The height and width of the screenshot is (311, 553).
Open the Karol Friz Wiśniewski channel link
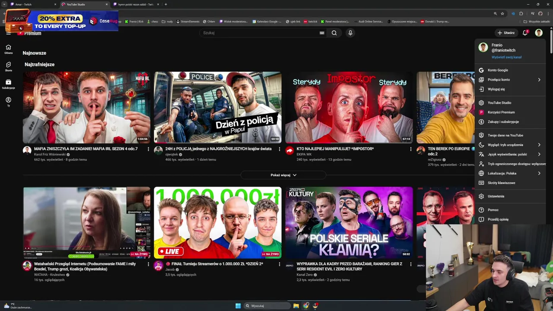(x=50, y=154)
